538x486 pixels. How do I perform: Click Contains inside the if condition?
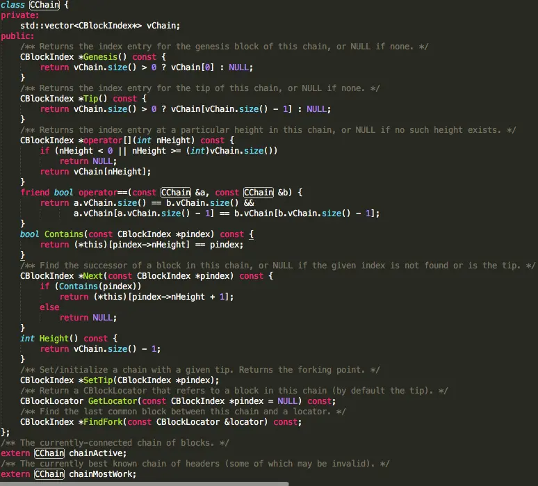pyautogui.click(x=79, y=286)
